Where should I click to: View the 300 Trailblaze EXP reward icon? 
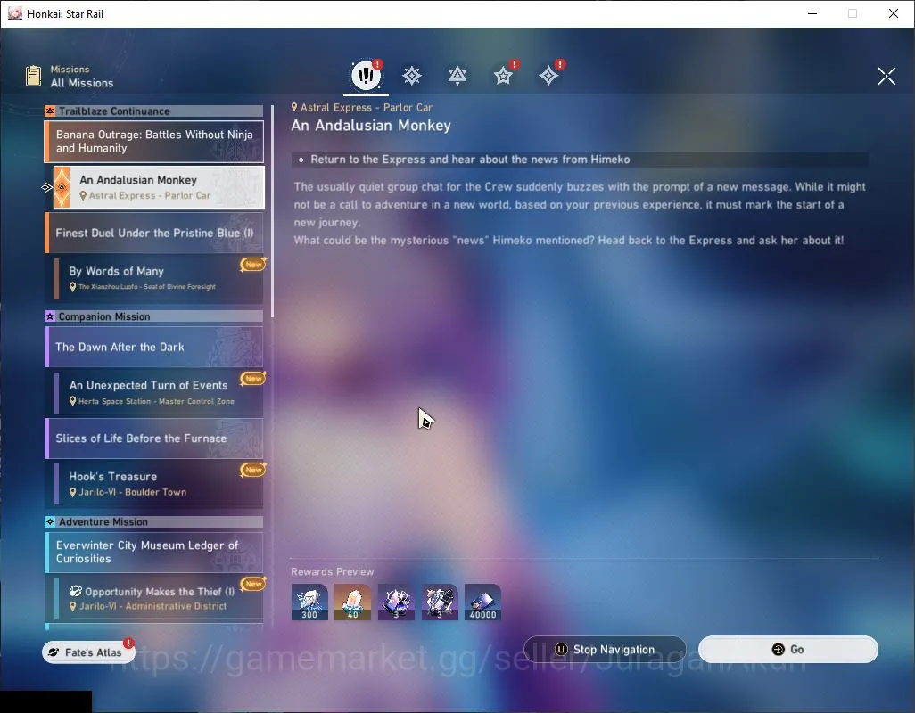(309, 602)
